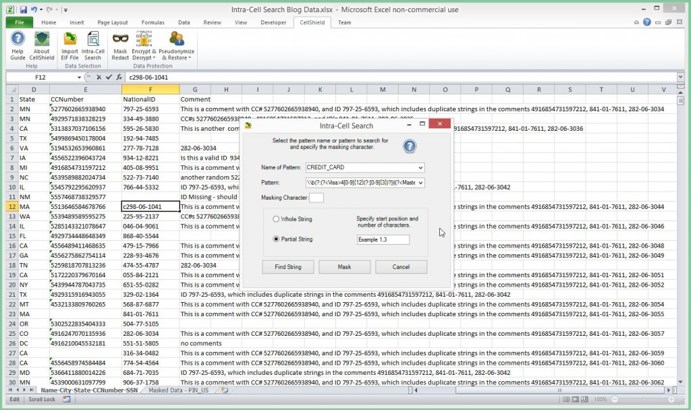Image resolution: width=691 pixels, height=410 pixels.
Task: Open Excel Help icon in ribbon corner
Action: pyautogui.click(x=647, y=22)
